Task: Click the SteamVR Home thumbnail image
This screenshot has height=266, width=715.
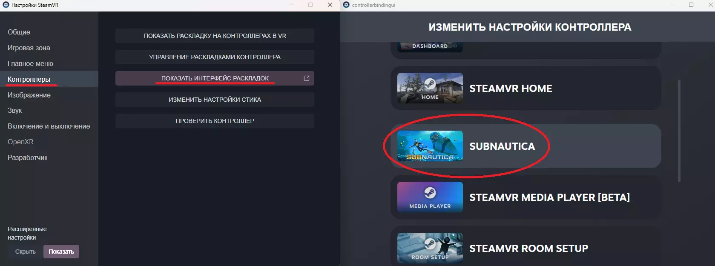Action: click(430, 88)
